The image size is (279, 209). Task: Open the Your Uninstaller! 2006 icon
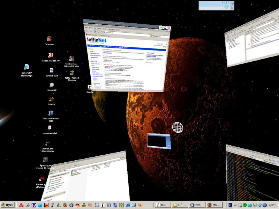click(x=51, y=113)
